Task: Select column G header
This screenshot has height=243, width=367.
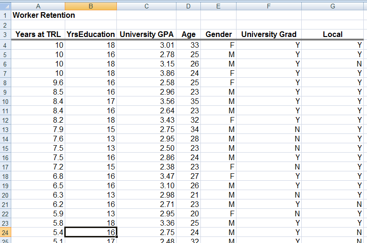Action: point(333,6)
